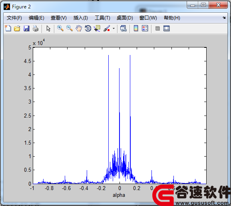Click the Show Plot Tools icon
This screenshot has width=231, height=206.
(x=167, y=28)
